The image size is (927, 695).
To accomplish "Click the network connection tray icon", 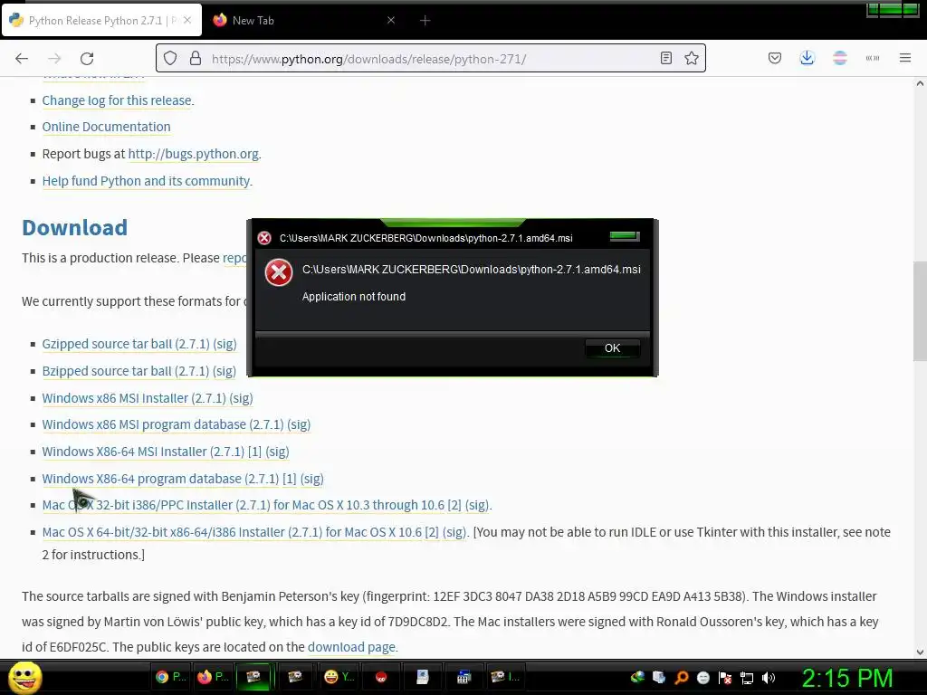I will point(747,678).
